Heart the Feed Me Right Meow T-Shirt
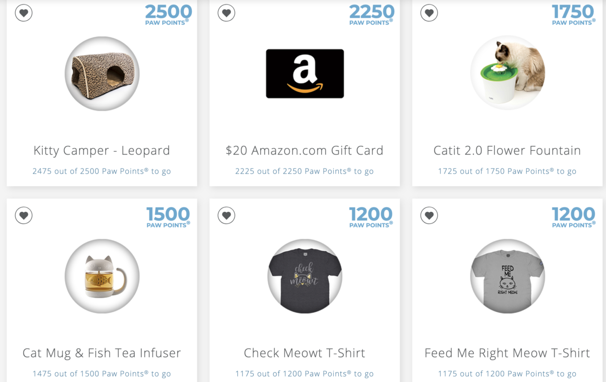Image resolution: width=606 pixels, height=382 pixels. click(x=429, y=215)
